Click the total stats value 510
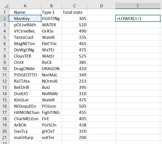This screenshot has width=162, height=144. click(x=74, y=25)
